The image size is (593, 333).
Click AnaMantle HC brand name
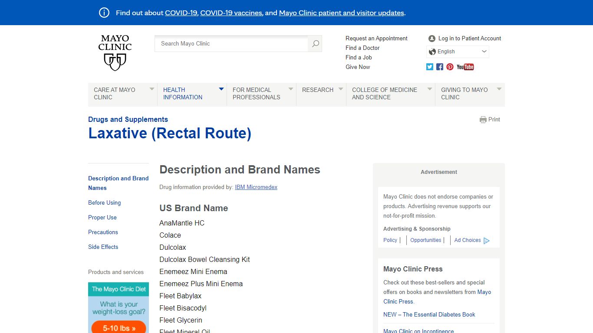(x=182, y=223)
